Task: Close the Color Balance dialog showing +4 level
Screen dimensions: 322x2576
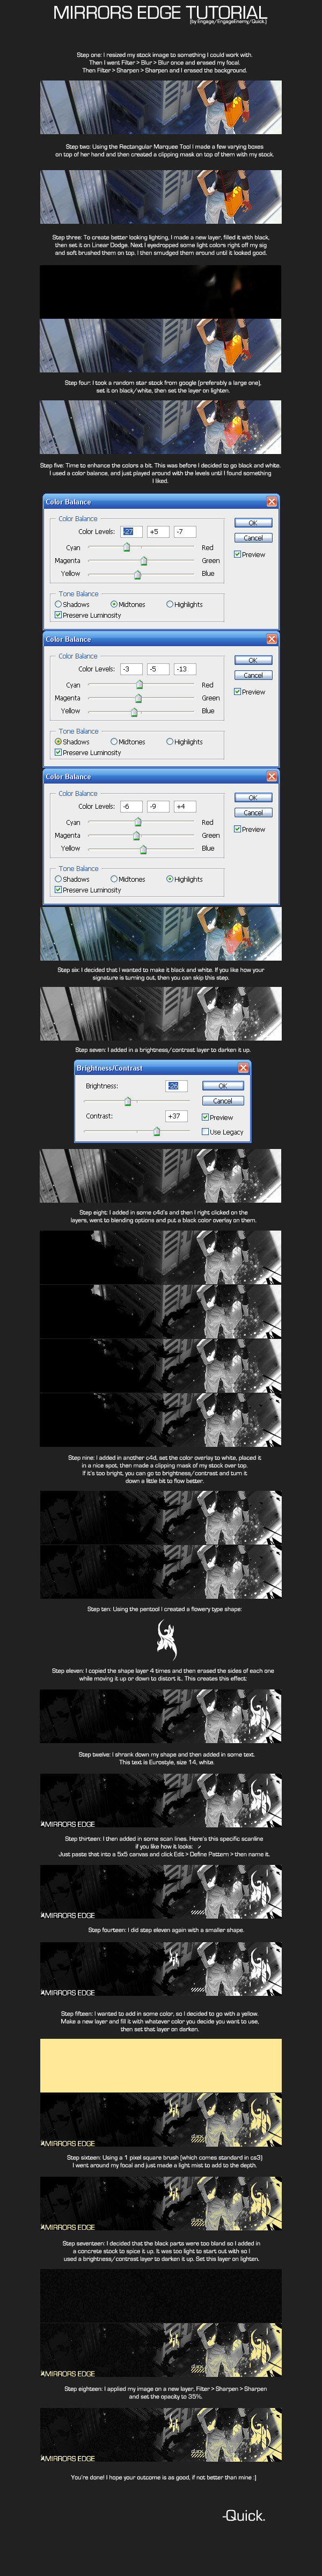Action: pyautogui.click(x=271, y=776)
